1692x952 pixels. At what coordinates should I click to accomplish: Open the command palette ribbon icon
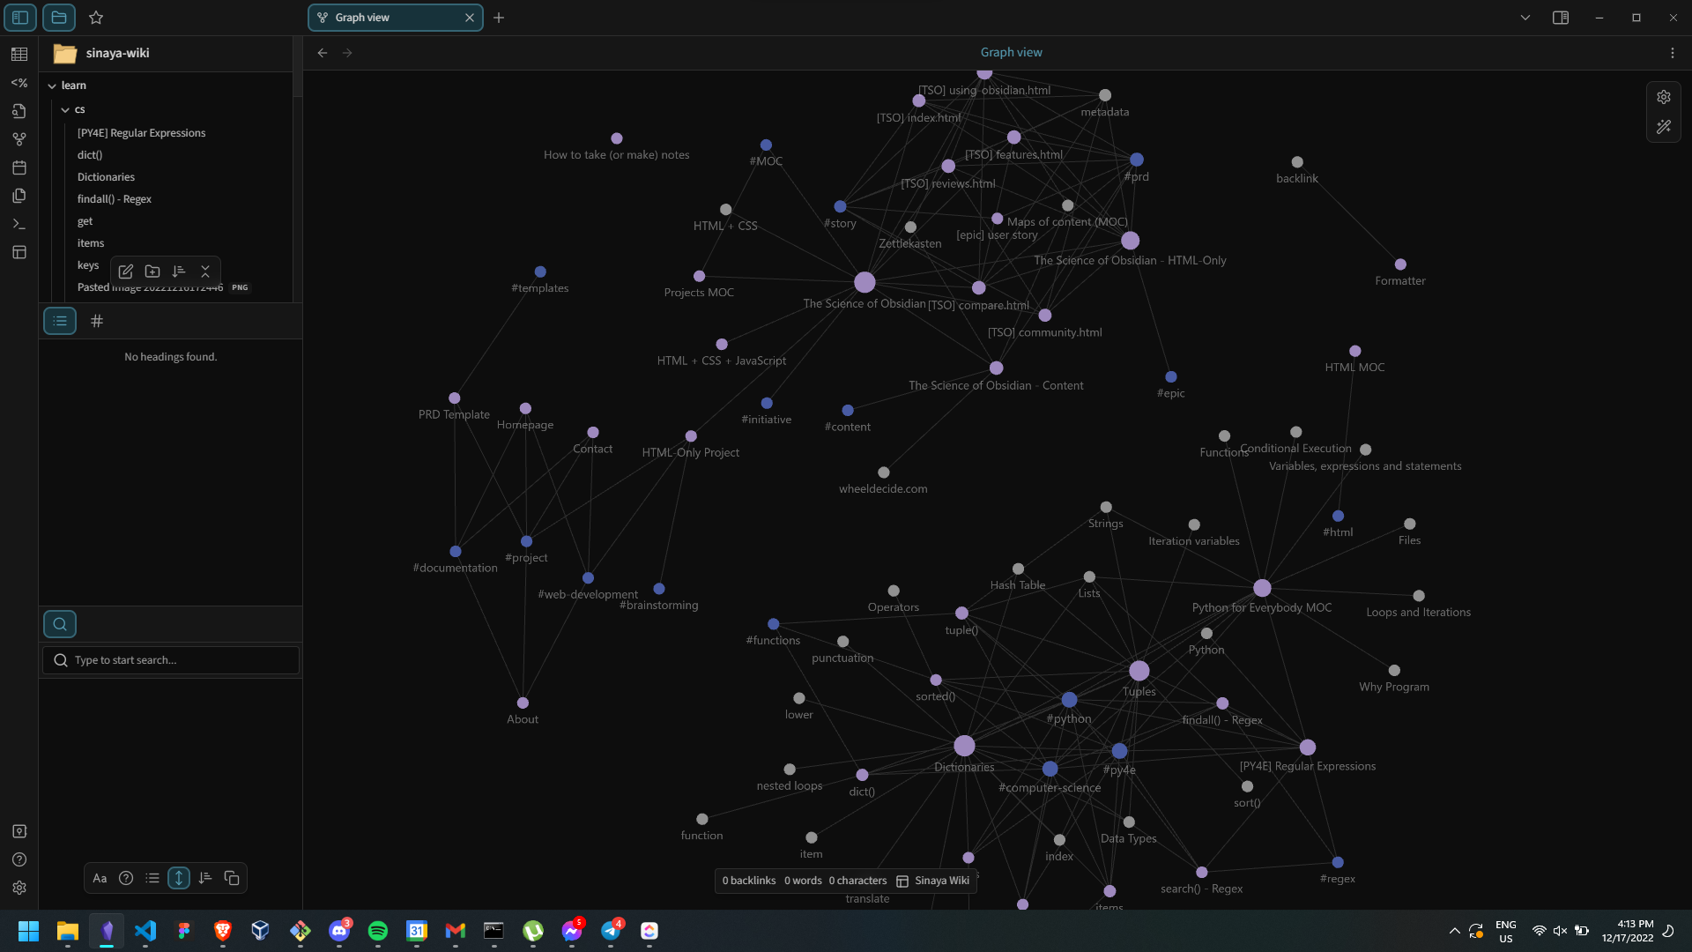tap(19, 224)
